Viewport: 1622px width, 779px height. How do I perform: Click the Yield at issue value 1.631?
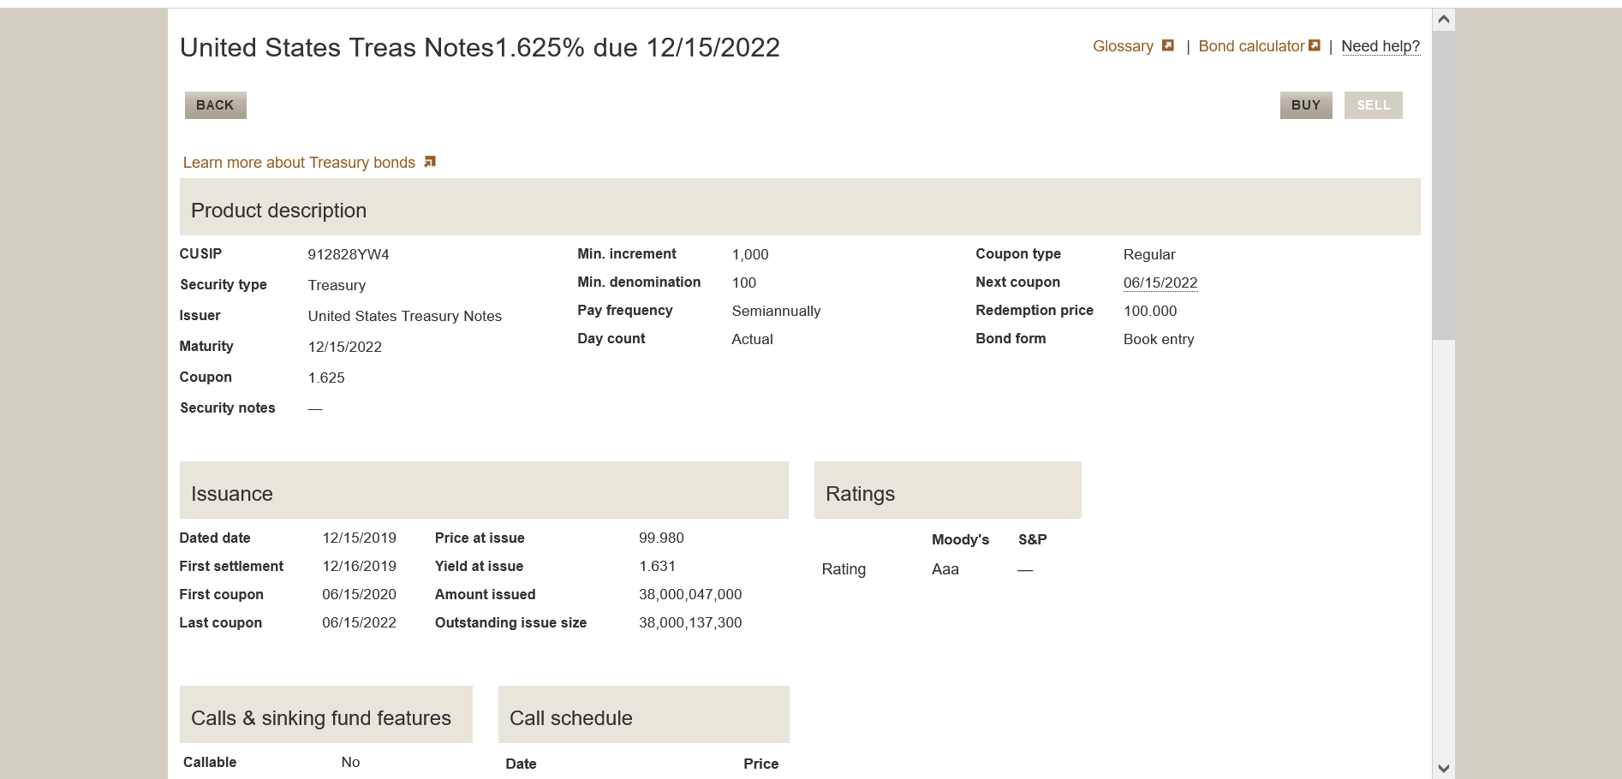(657, 566)
